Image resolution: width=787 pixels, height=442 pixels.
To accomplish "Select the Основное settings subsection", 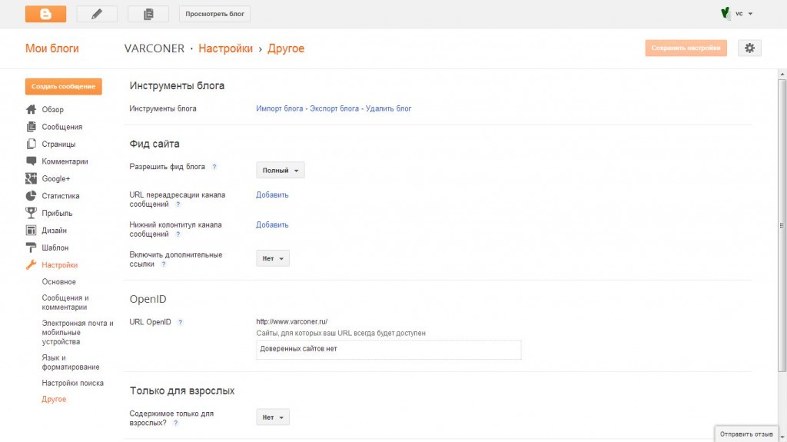I will [x=58, y=282].
